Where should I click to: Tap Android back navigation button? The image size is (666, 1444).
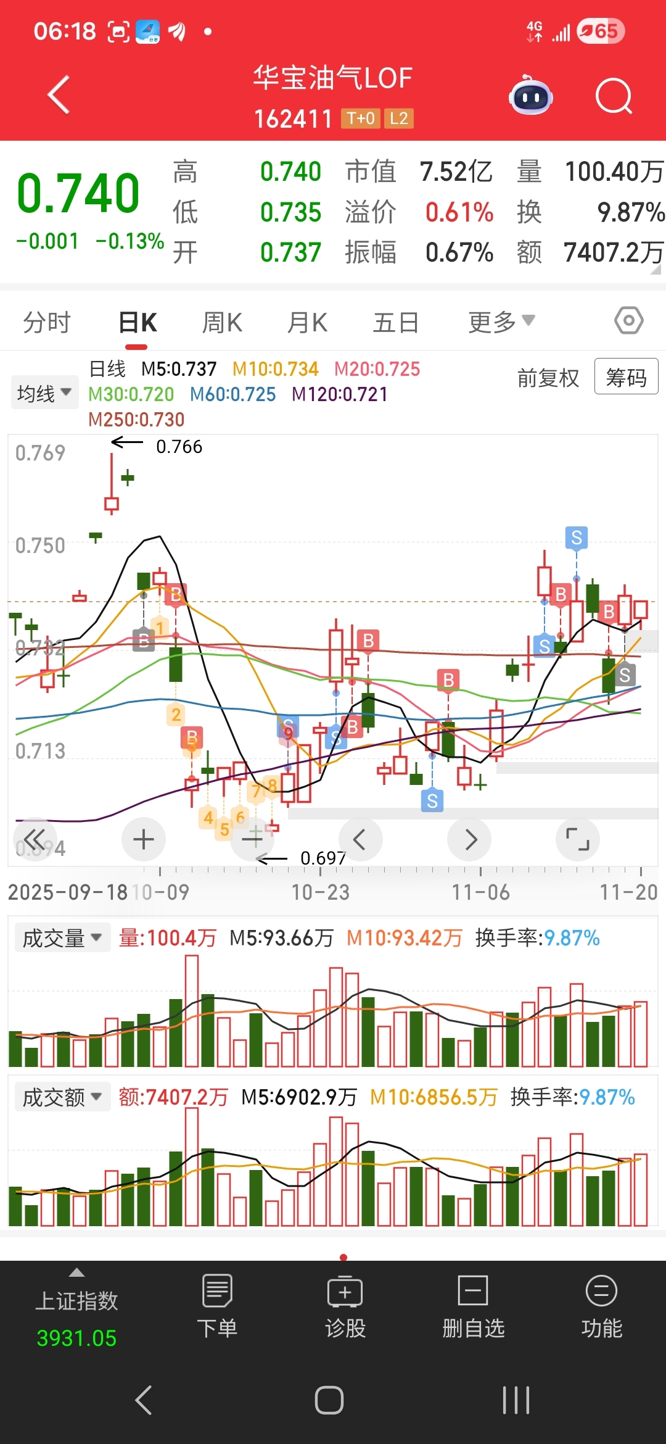[x=143, y=1400]
